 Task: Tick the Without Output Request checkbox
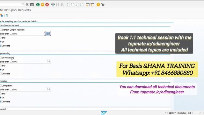1,30
